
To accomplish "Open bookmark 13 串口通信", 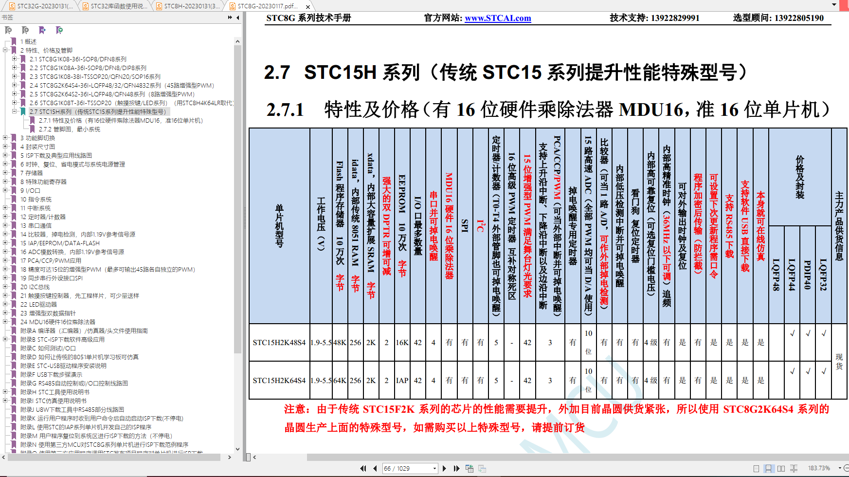I will [x=36, y=225].
